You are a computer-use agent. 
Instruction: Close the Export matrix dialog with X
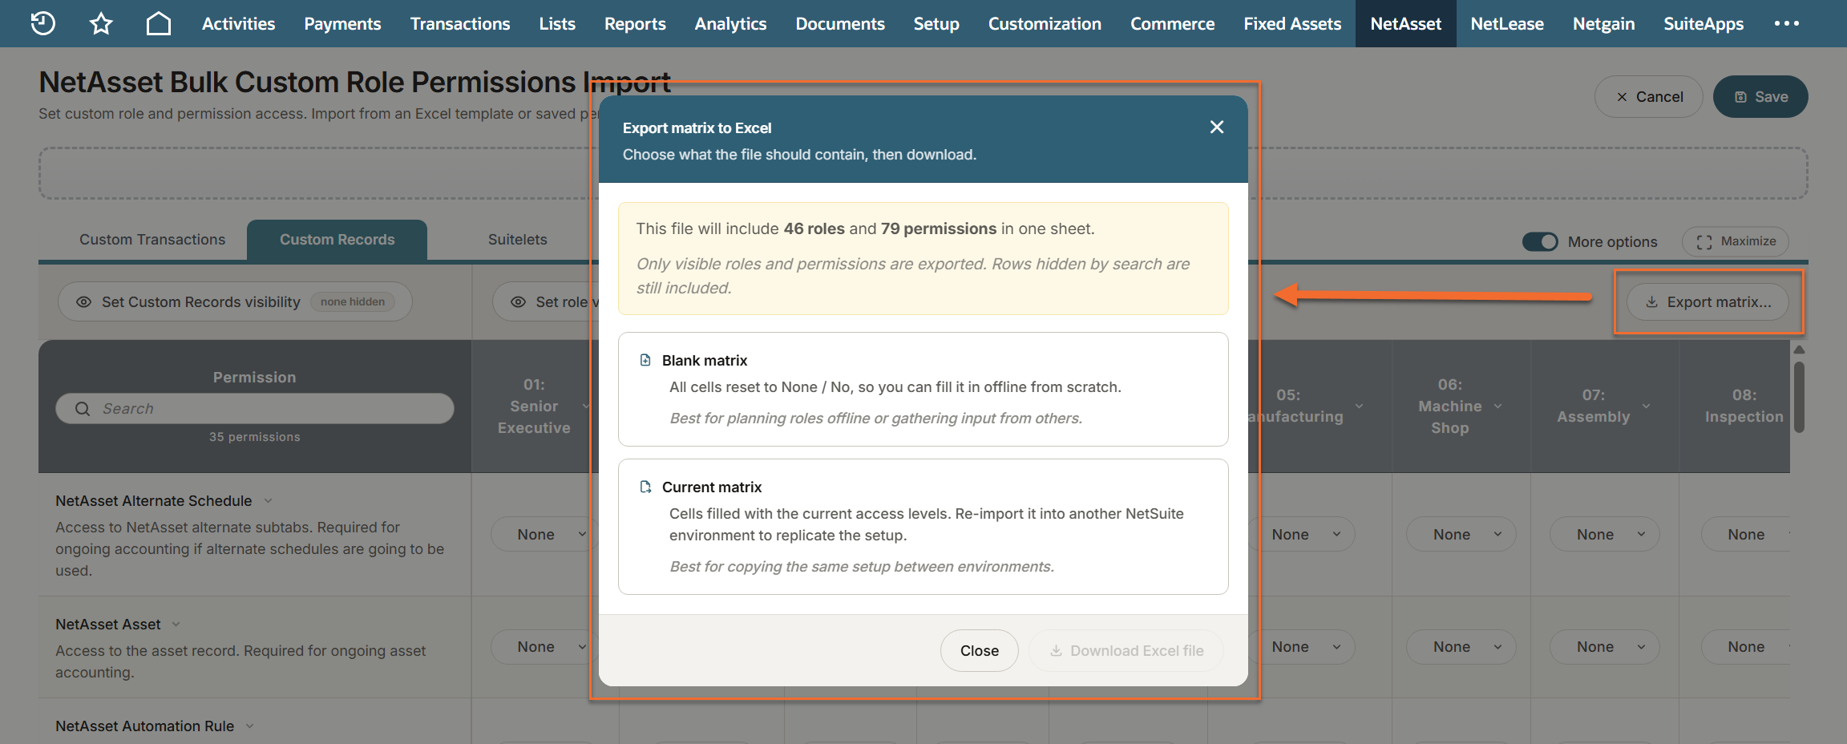coord(1217,127)
